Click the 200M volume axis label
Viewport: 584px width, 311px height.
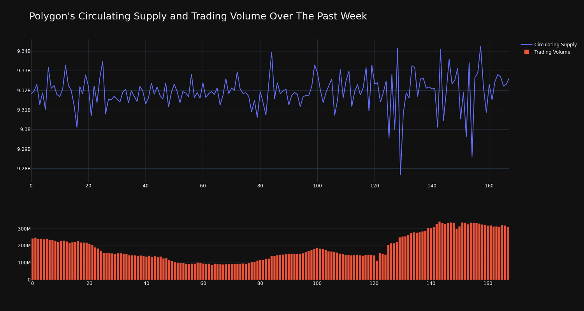point(24,246)
